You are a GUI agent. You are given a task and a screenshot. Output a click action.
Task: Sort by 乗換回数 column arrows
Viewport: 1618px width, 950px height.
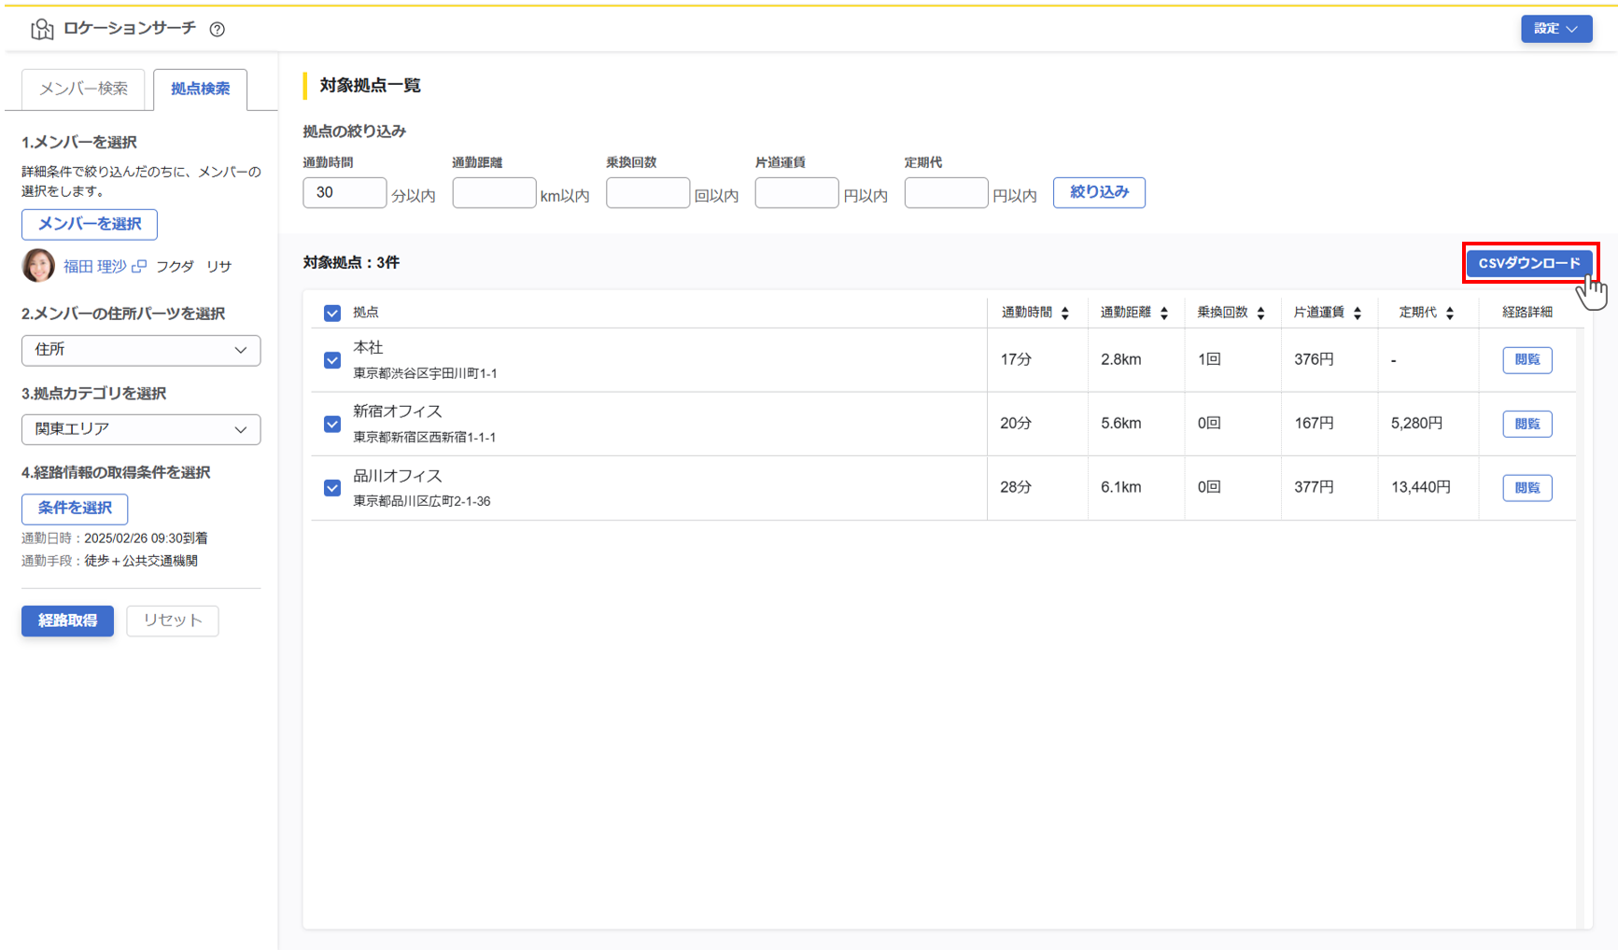[1260, 314]
